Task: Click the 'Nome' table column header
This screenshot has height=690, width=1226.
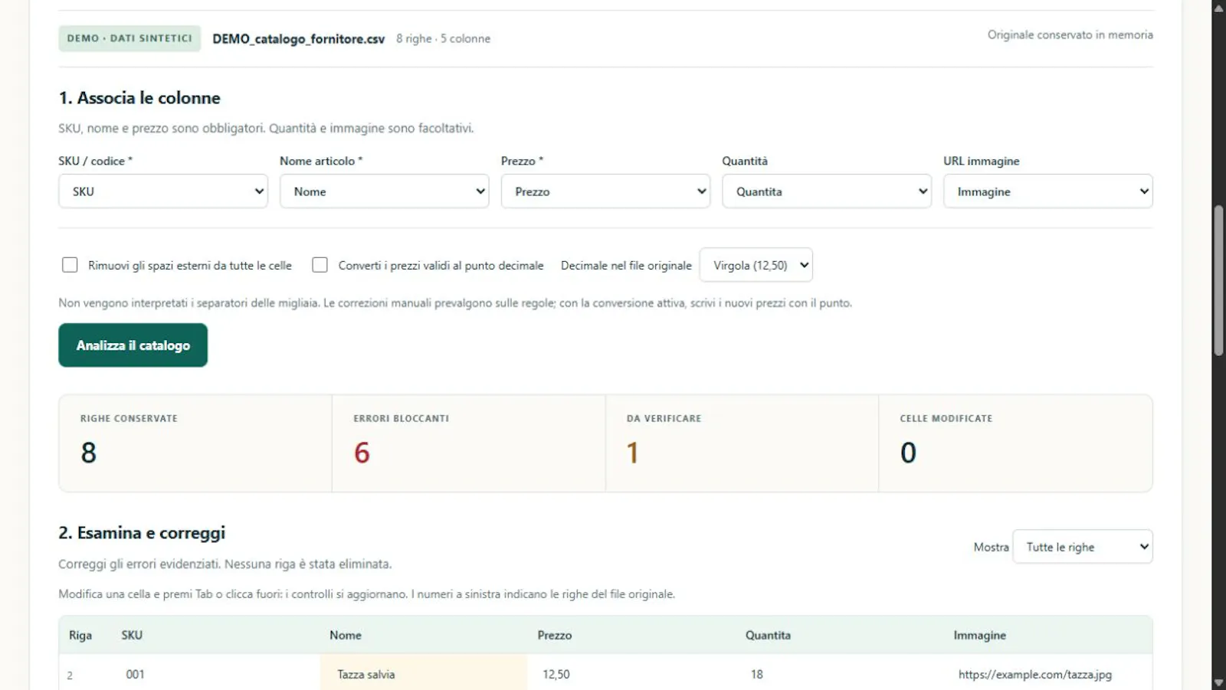Action: point(346,635)
